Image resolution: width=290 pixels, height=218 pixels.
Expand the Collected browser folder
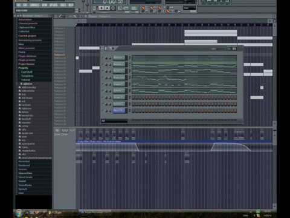pos(24,31)
